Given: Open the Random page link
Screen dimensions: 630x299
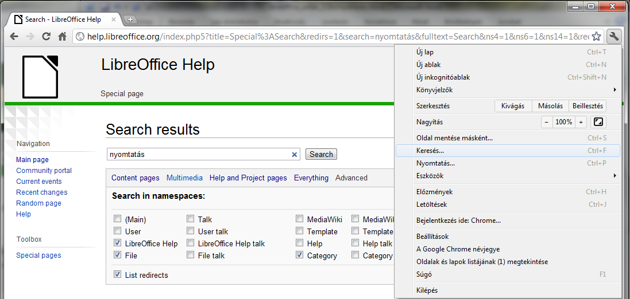Looking at the screenshot, I should click(38, 203).
